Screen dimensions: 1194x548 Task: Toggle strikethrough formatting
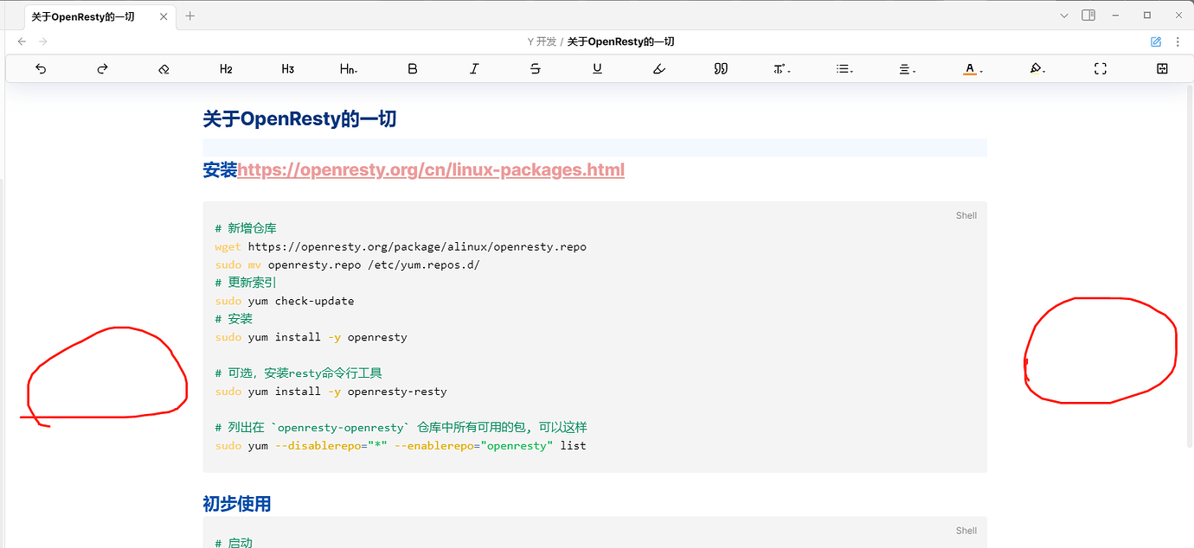click(x=536, y=69)
